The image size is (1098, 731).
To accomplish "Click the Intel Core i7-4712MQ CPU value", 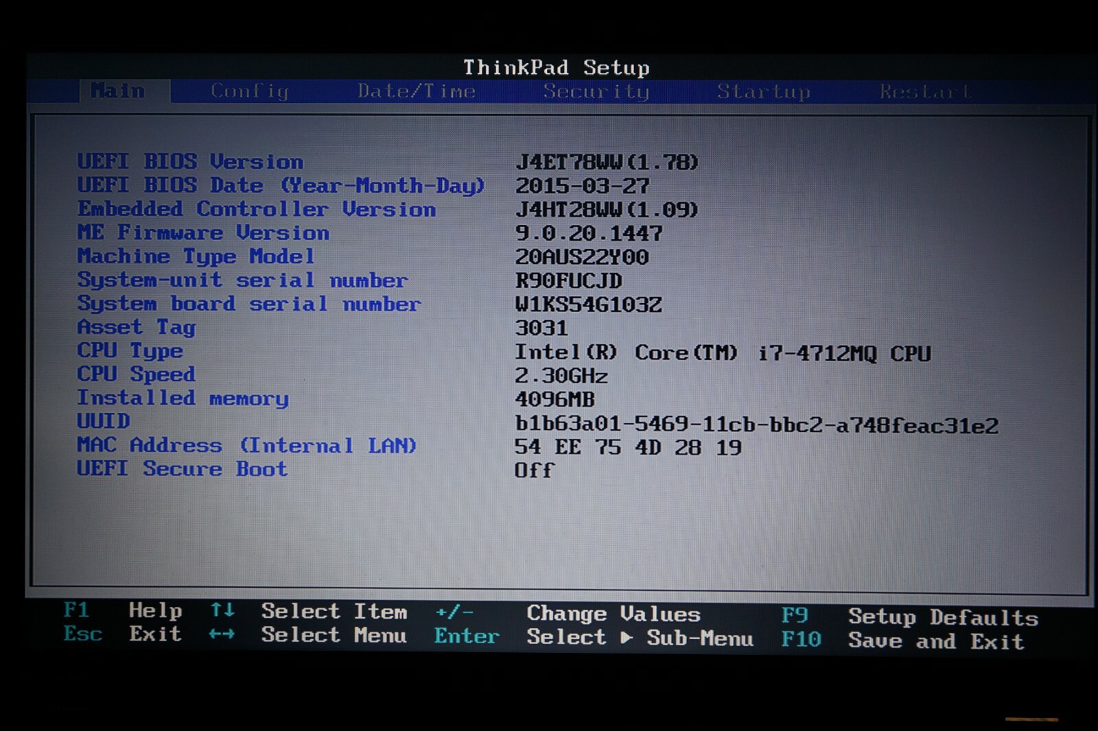I will click(x=723, y=352).
